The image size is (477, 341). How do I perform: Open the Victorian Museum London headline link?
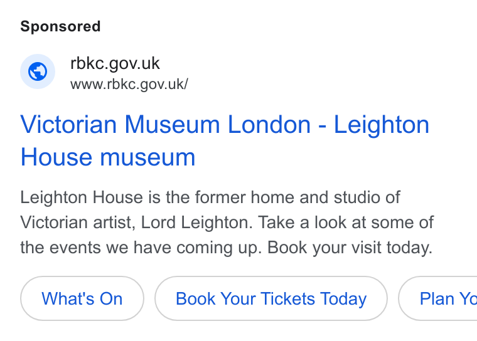click(225, 140)
